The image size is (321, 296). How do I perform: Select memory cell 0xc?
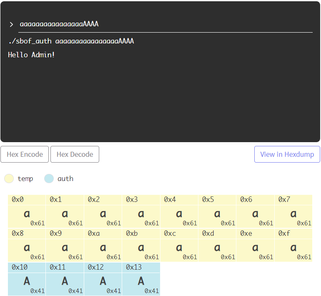coord(179,245)
